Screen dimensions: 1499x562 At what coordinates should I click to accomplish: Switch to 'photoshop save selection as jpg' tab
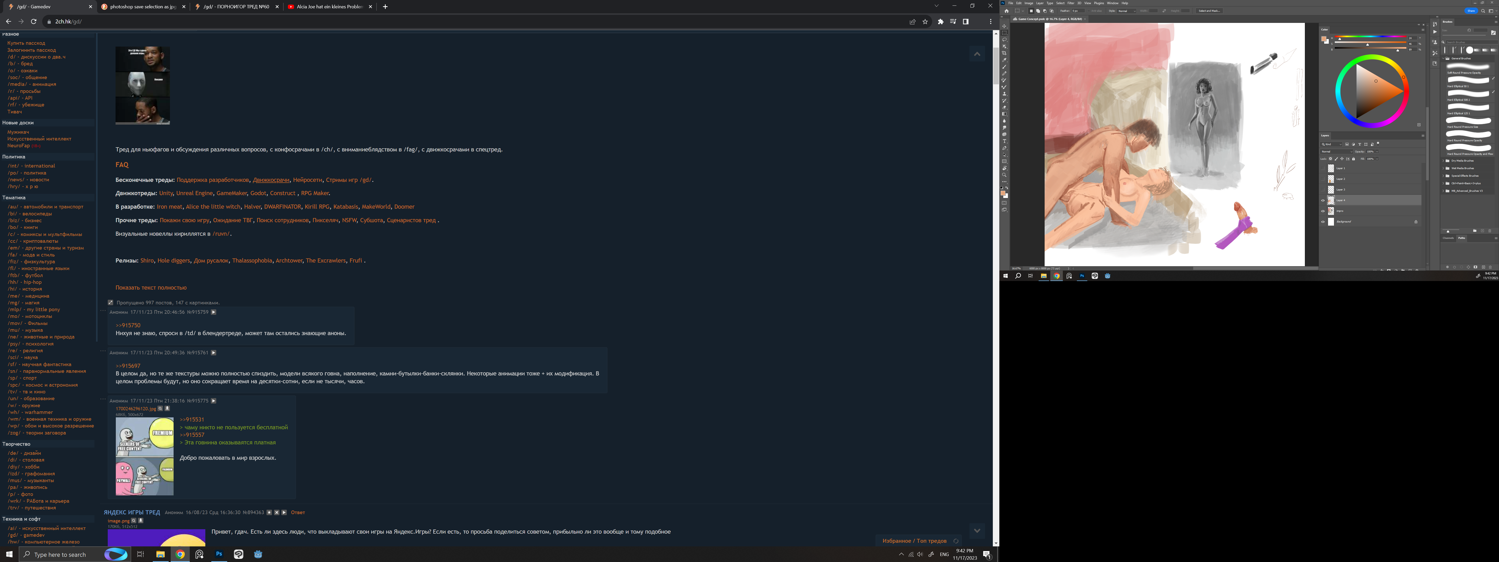click(143, 7)
